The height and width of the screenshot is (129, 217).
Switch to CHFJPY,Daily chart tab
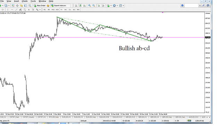tap(14, 117)
